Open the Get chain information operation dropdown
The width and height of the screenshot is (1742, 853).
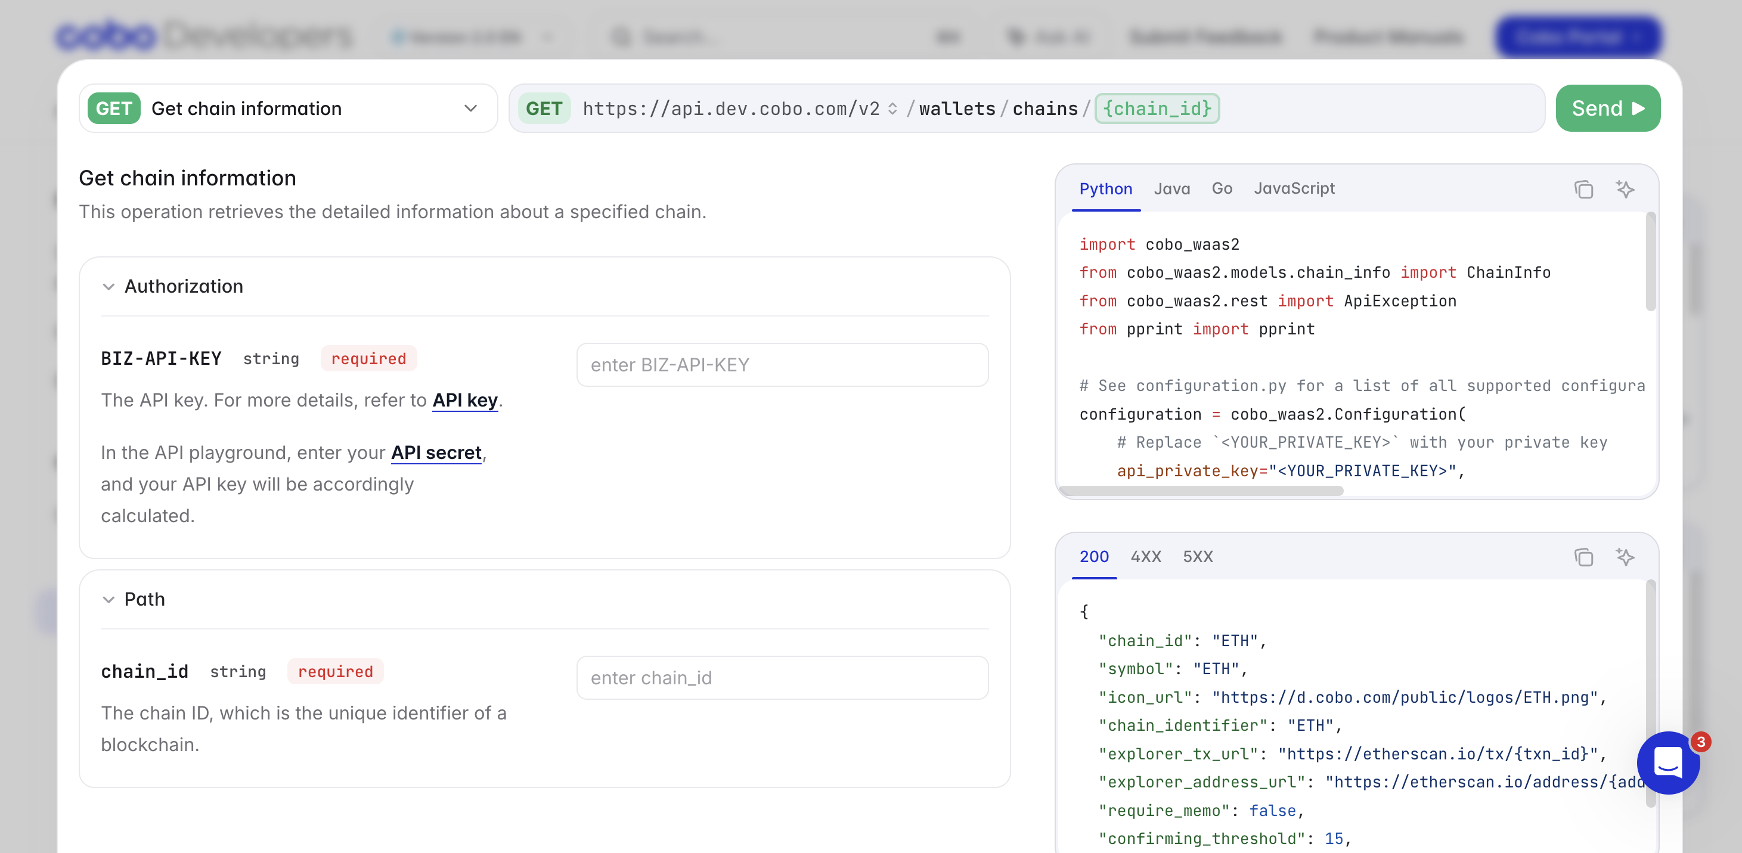pos(470,108)
